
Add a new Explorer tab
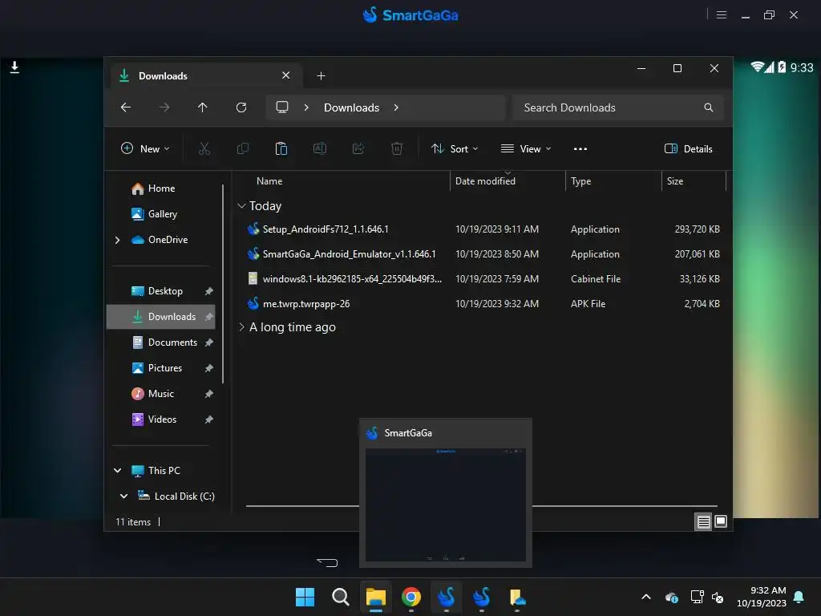pyautogui.click(x=321, y=76)
